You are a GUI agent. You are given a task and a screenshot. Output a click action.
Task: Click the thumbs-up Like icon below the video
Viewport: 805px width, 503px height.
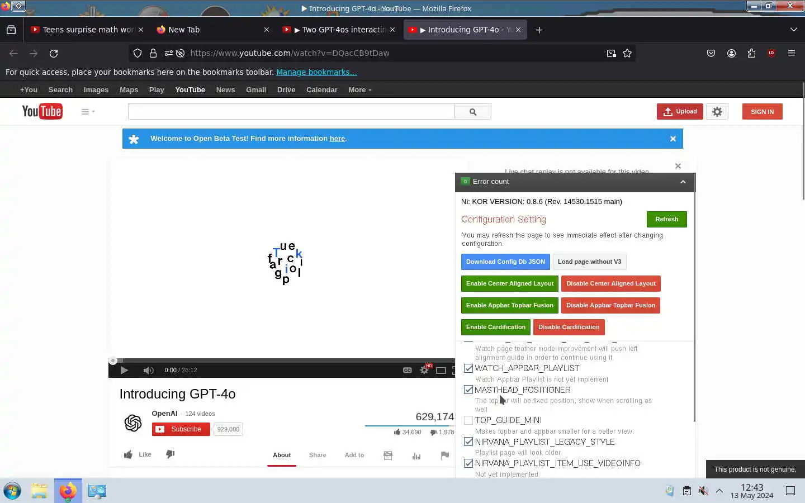[129, 454]
